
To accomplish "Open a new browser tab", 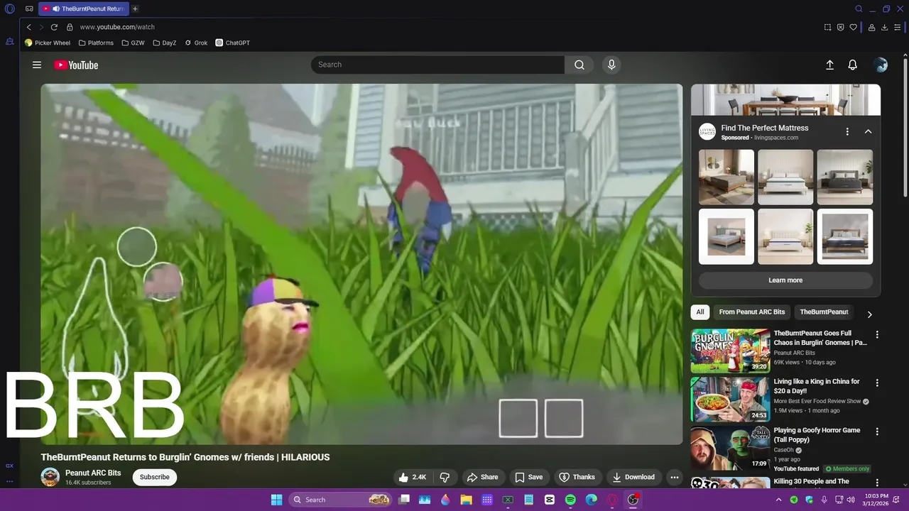I will point(135,9).
